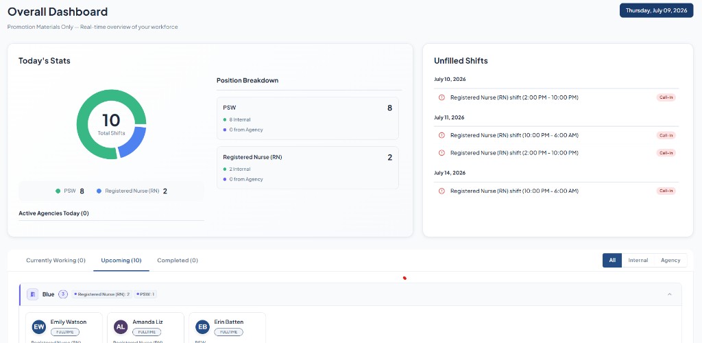Click the Blue unit building icon
The height and width of the screenshot is (343, 702).
pos(32,294)
